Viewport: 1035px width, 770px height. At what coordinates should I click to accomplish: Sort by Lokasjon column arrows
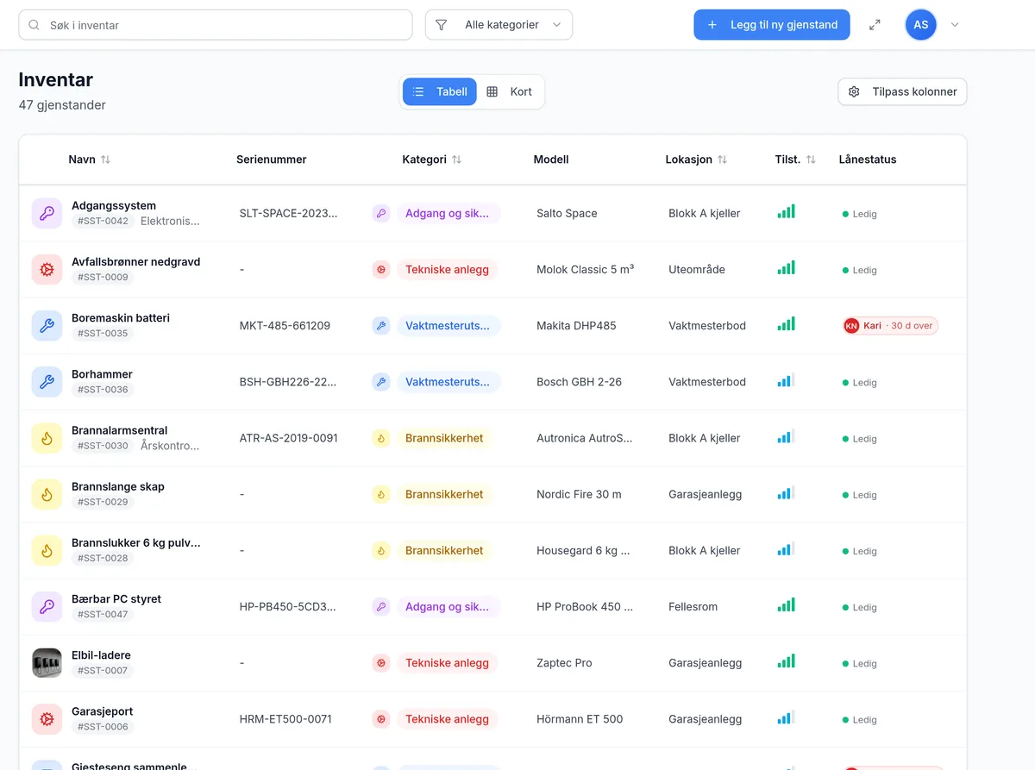click(x=723, y=160)
